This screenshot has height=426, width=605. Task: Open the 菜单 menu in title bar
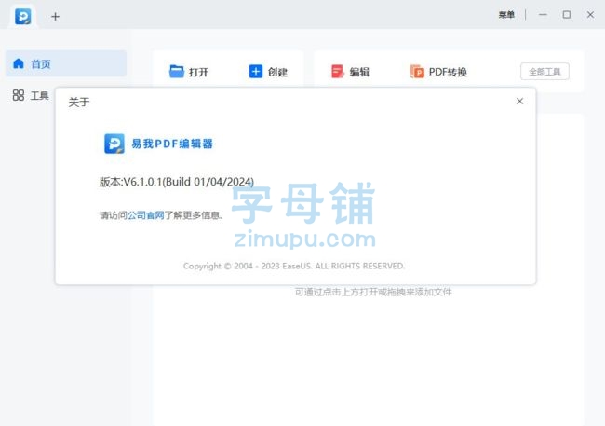pyautogui.click(x=506, y=15)
